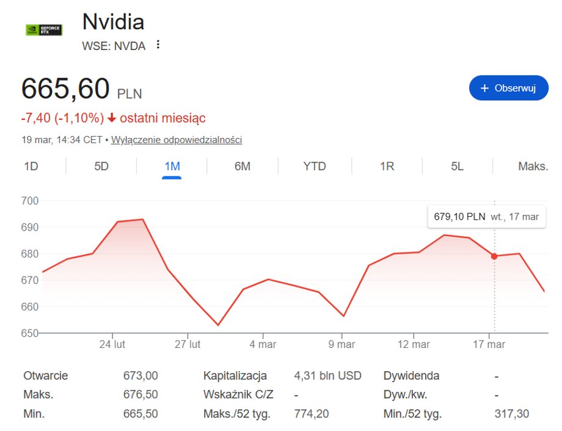This screenshot has width=562, height=431.
Task: Select the 1R time range
Action: (x=385, y=166)
